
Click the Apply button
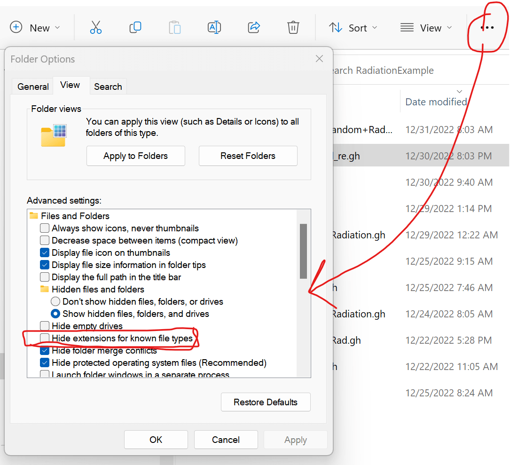[x=295, y=440]
